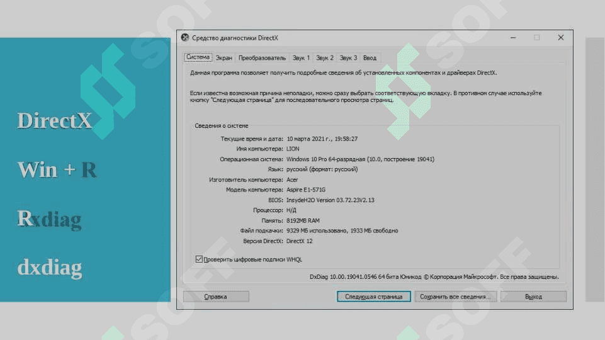Click the DxDiag version copyright line
The height and width of the screenshot is (340, 605).
coord(434,276)
